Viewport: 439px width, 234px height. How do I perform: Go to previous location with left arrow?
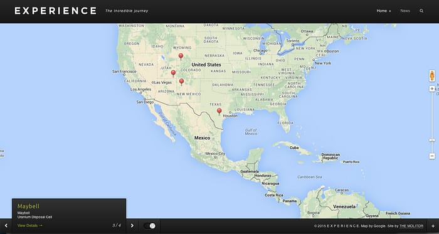pos(6,226)
